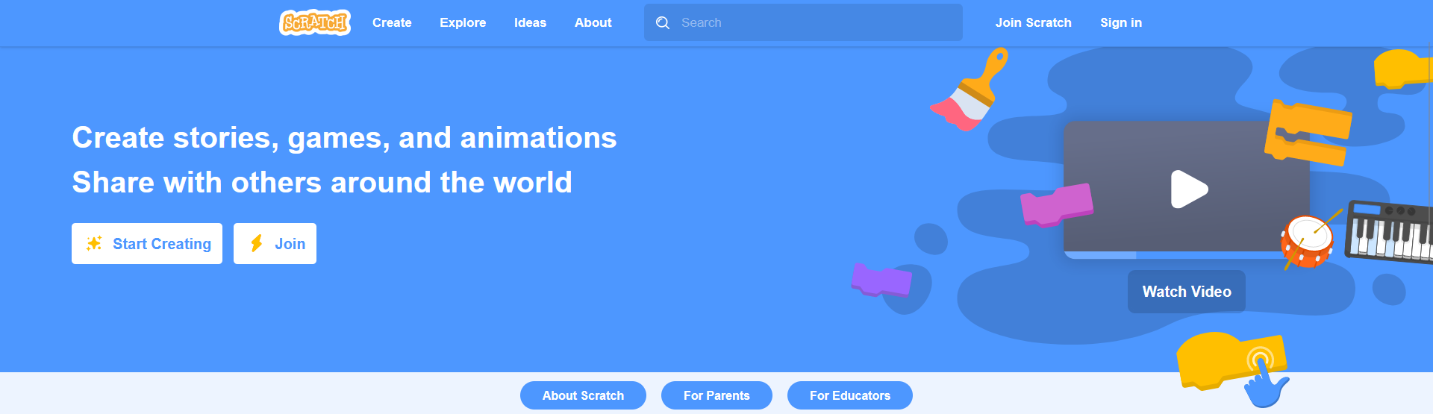The height and width of the screenshot is (414, 1433).
Task: Click the Join Scratch link
Action: click(x=1033, y=22)
